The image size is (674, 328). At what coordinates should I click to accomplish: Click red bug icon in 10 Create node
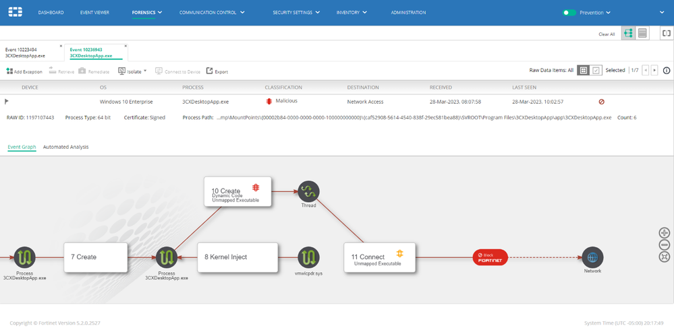point(255,188)
